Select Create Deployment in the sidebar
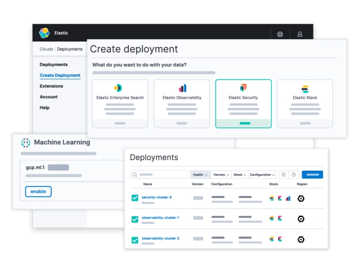Screen dimensions: 359x272 pyautogui.click(x=60, y=76)
